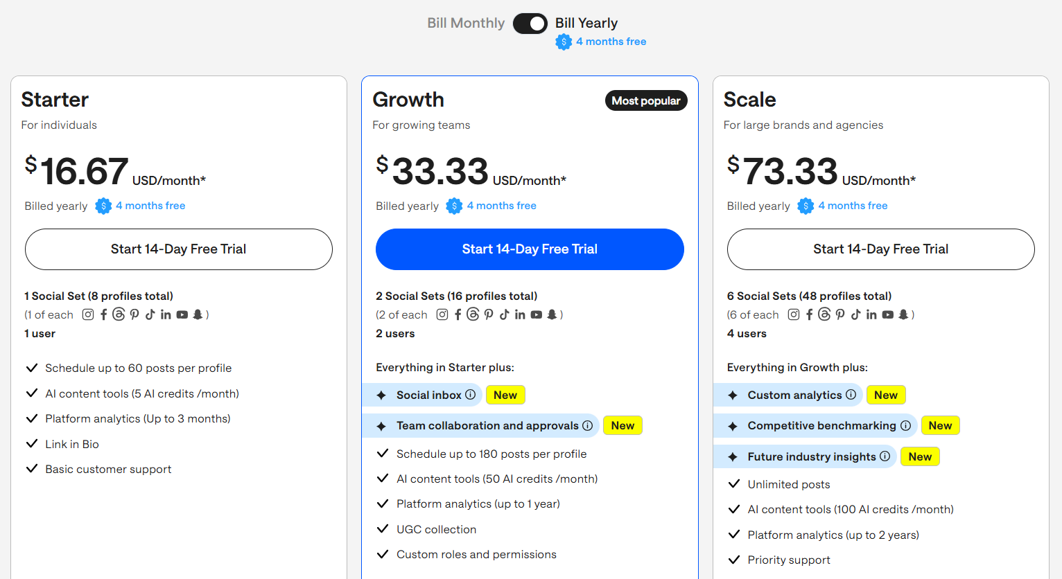Click the Instagram icon in Starter plan

(88, 314)
